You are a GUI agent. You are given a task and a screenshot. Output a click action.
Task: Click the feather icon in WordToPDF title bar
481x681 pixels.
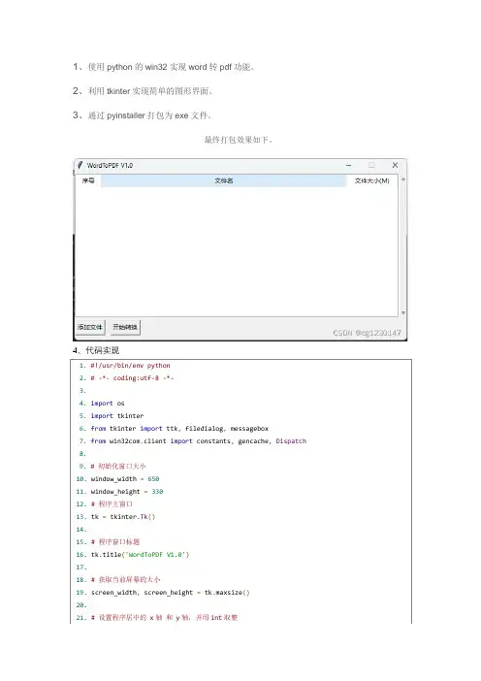80,165
